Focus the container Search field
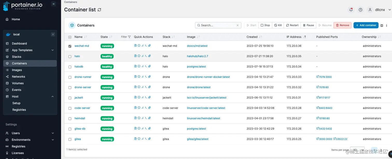 (x=218, y=25)
